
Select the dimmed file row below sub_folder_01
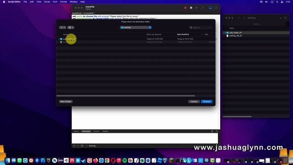click(x=136, y=42)
